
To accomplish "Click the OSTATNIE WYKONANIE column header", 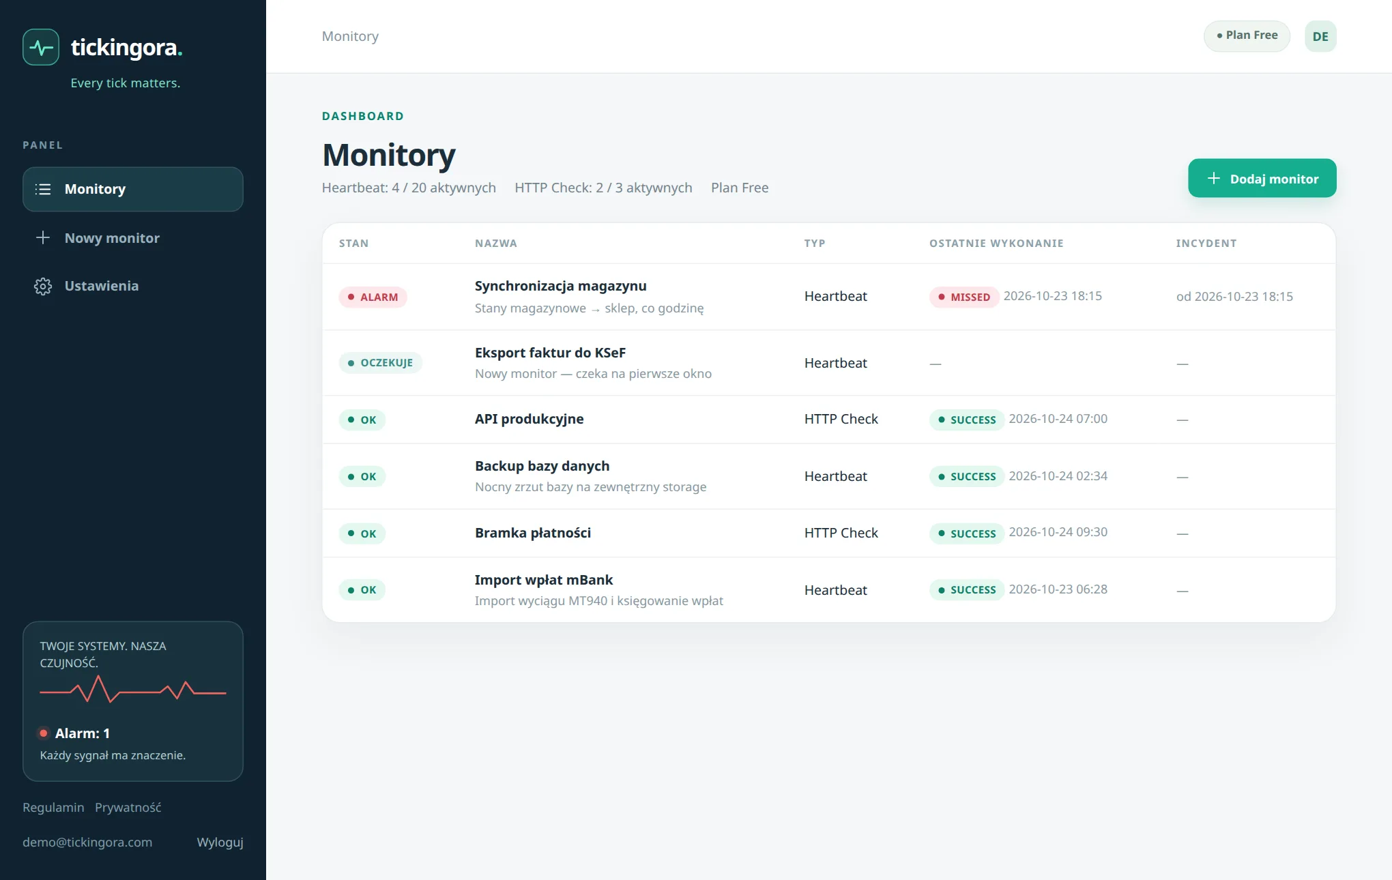I will click(996, 244).
